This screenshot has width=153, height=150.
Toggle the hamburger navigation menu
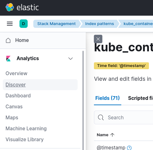pos(10,24)
